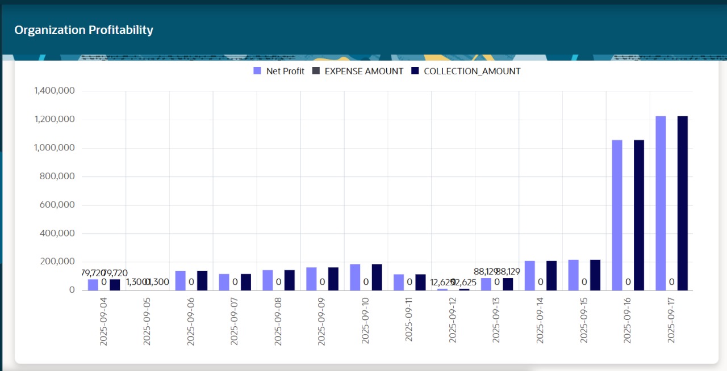Viewport: 727px width, 371px height.
Task: Select the COLLECTION_AMOUNT bar for 2025-09-17
Action: point(682,203)
